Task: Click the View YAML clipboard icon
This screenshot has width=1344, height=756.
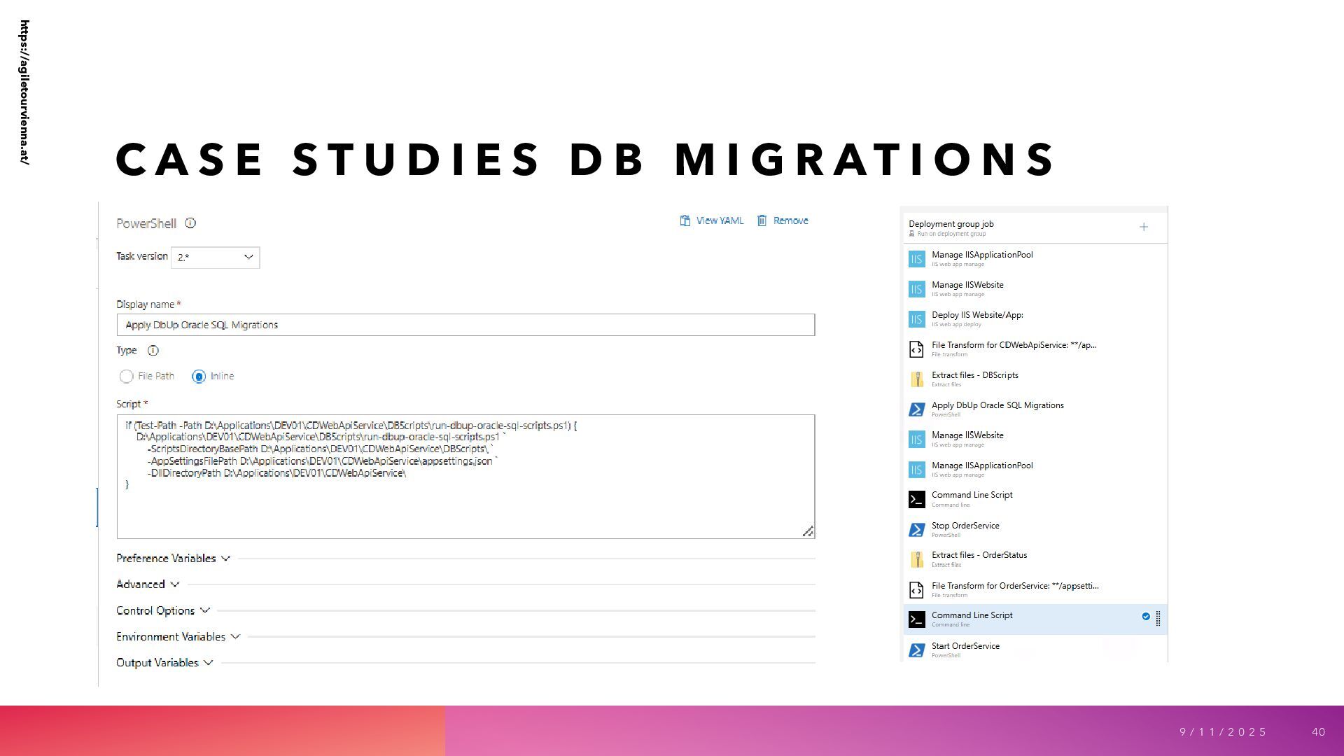Action: point(685,221)
